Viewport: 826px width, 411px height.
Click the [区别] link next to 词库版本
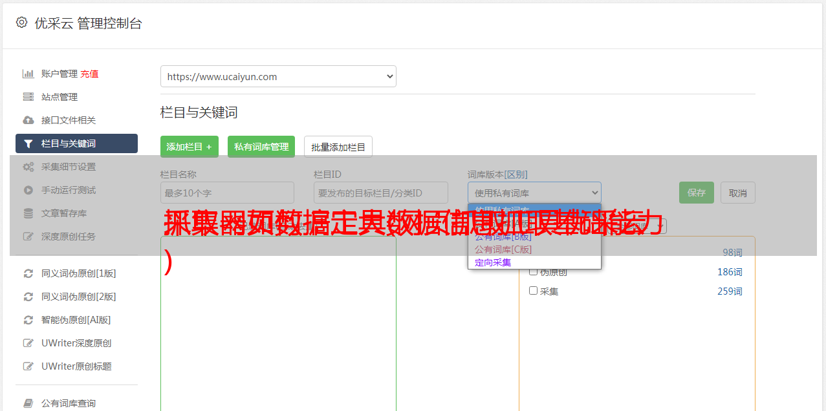coord(517,174)
